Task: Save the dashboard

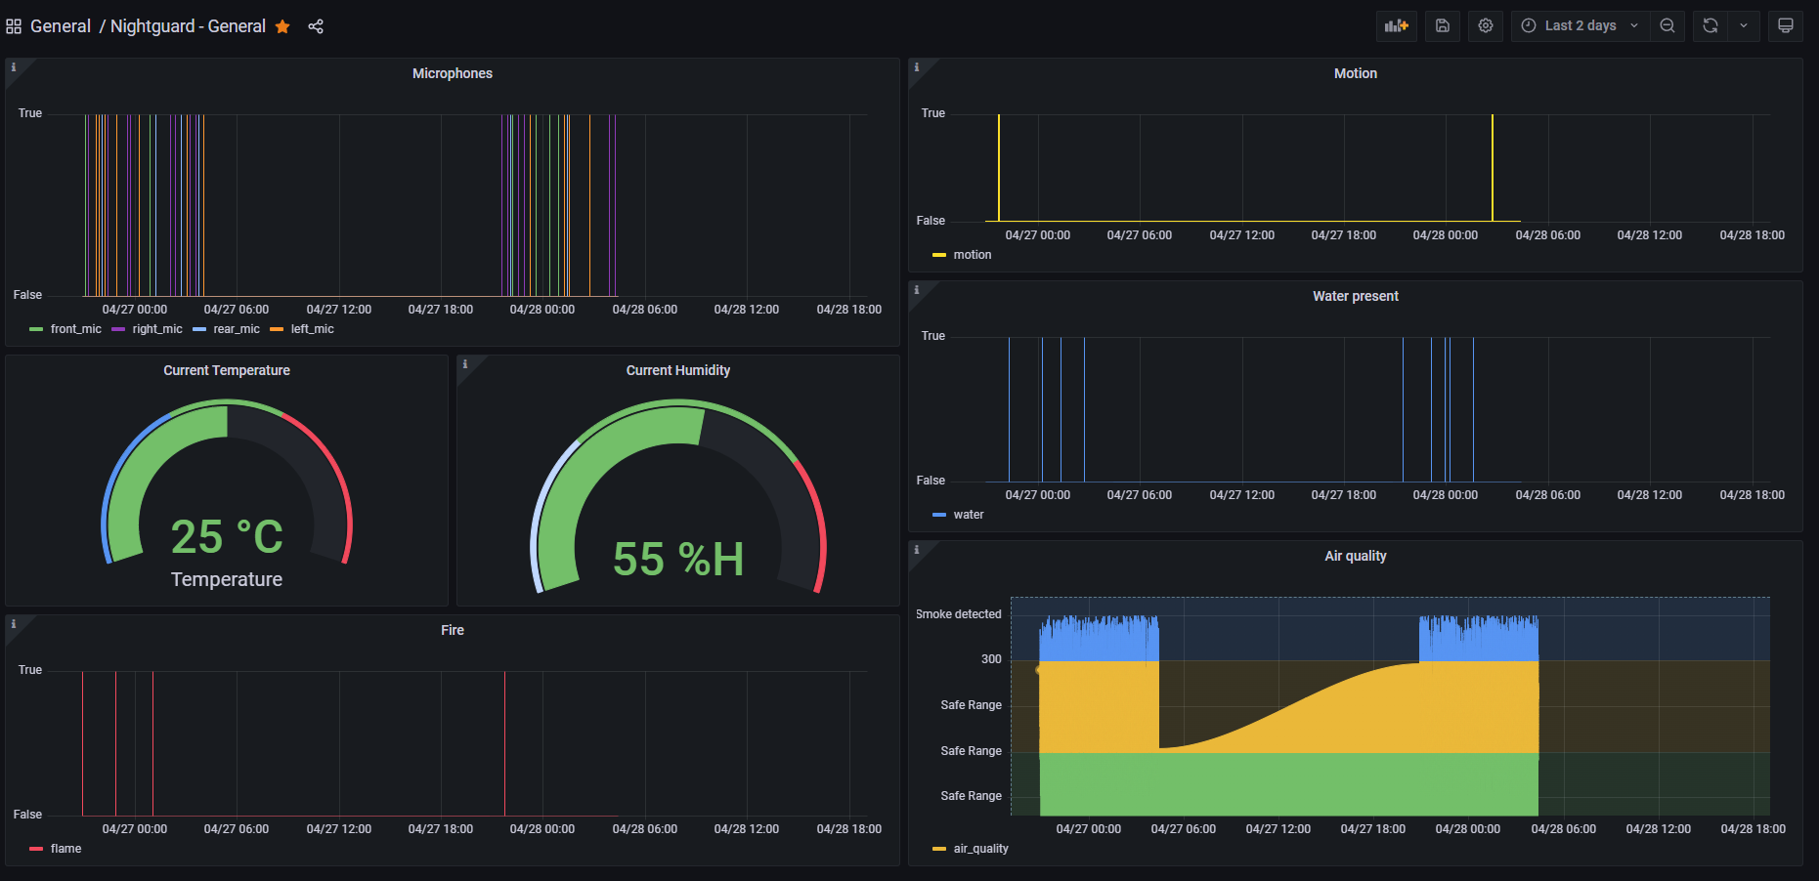Action: click(x=1443, y=26)
